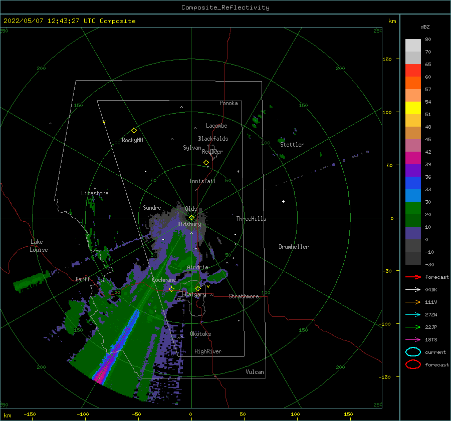Select the Banff label on map

tap(83, 279)
